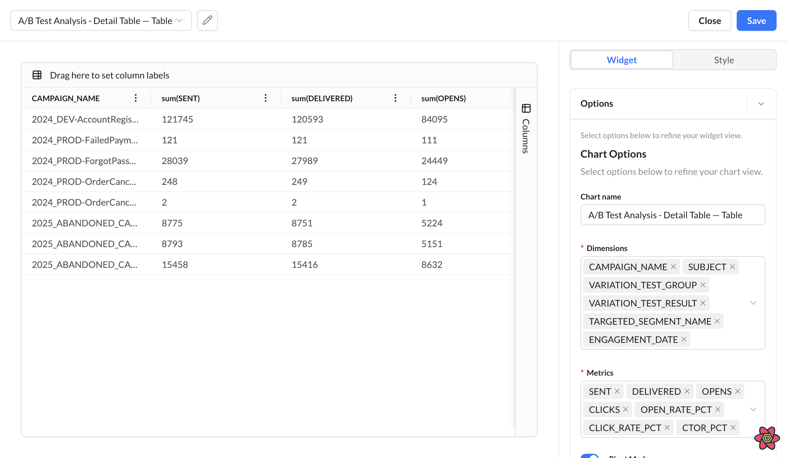Click the cell value 5151

(432, 244)
